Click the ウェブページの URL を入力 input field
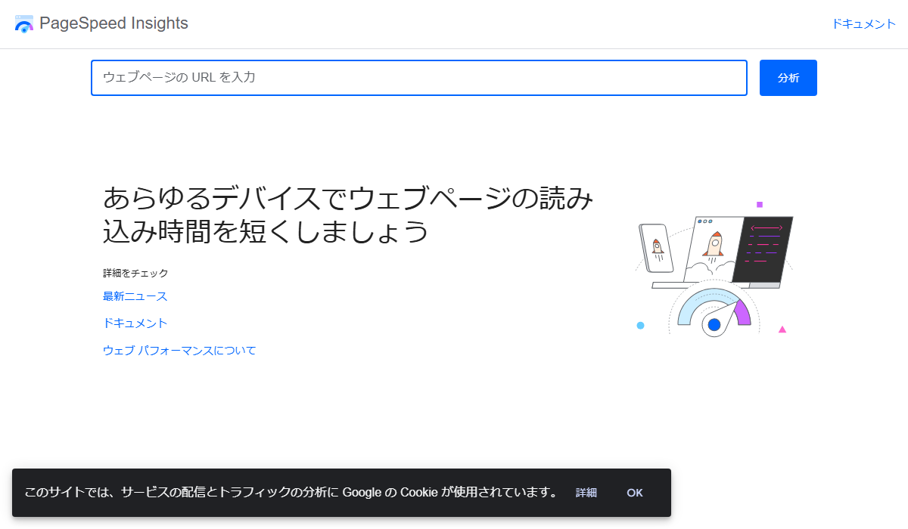Image resolution: width=908 pixels, height=529 pixels. point(418,77)
